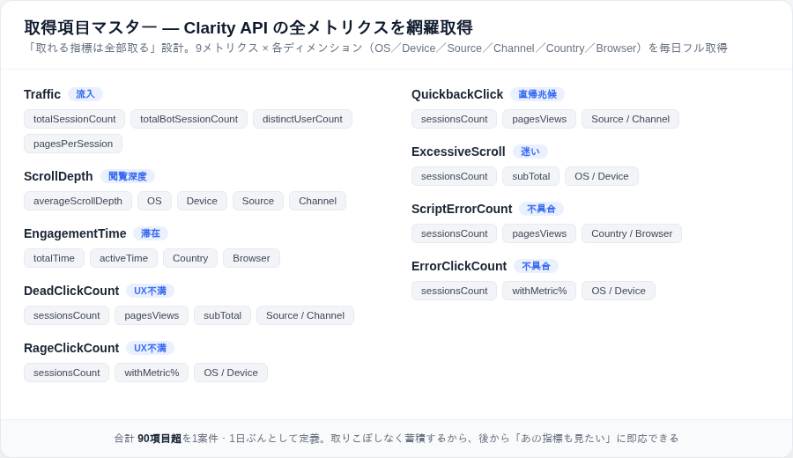Select the totalTime chip

(54, 258)
